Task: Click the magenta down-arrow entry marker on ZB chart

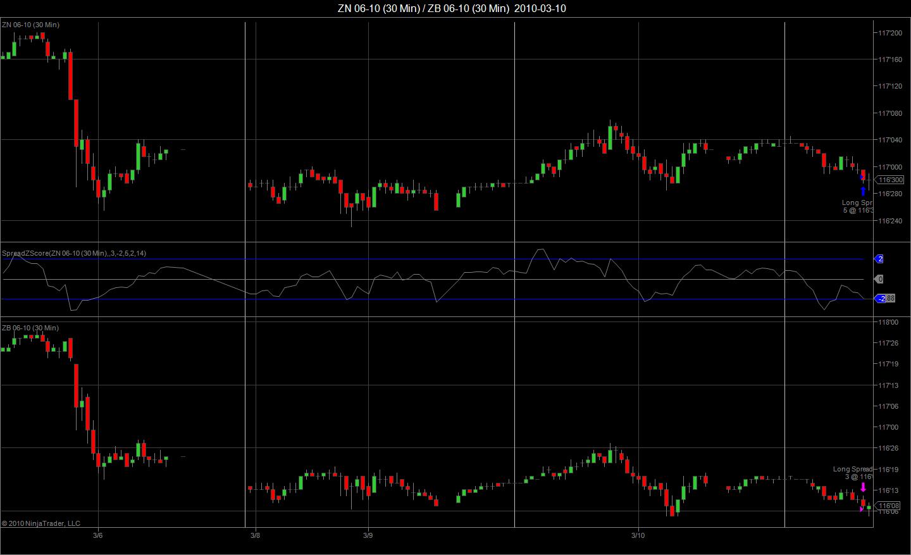Action: coord(863,487)
